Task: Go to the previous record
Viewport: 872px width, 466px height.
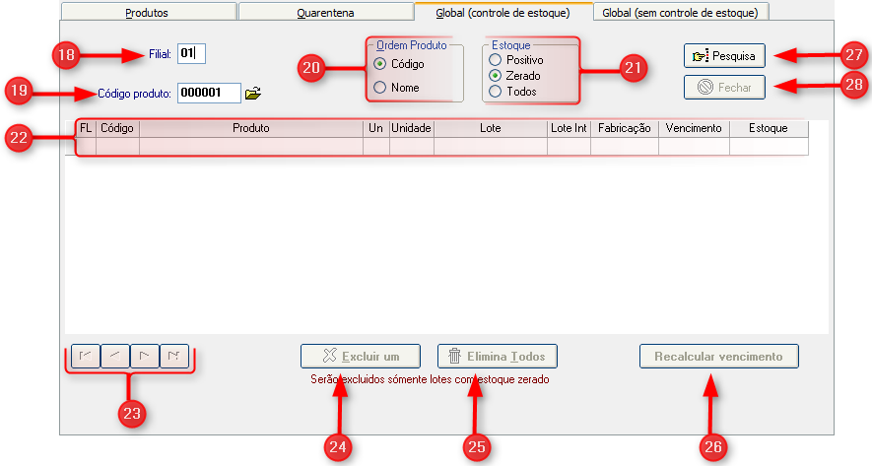Action: 114,356
